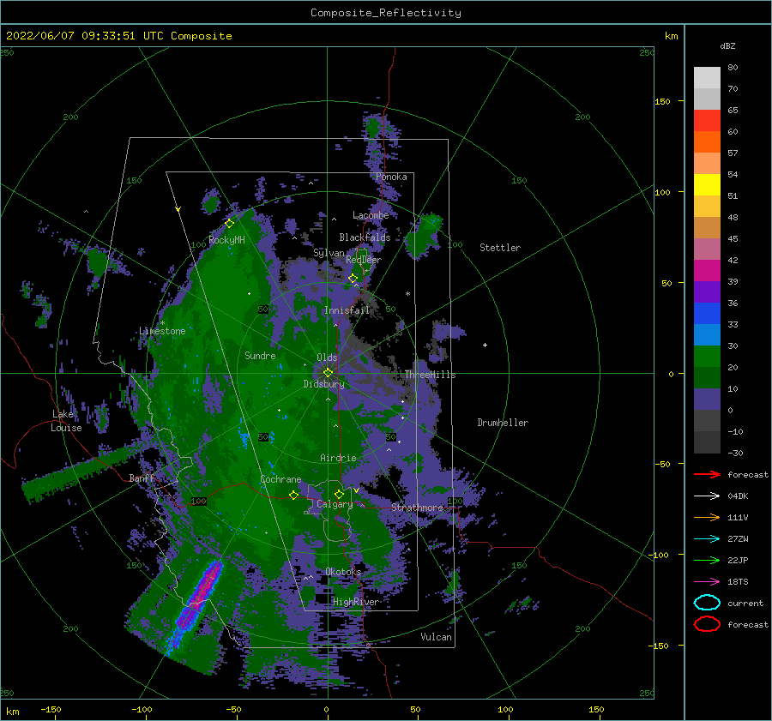Click the Stettler label
Screen dimensions: 772x721
point(500,248)
